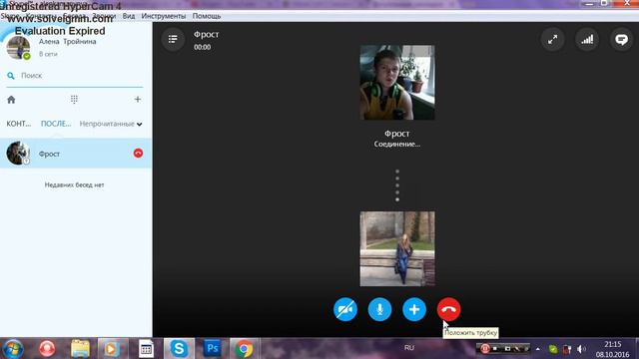Viewport: 639px width, 359px height.
Task: Click the search magnifier icon
Action: pos(11,76)
